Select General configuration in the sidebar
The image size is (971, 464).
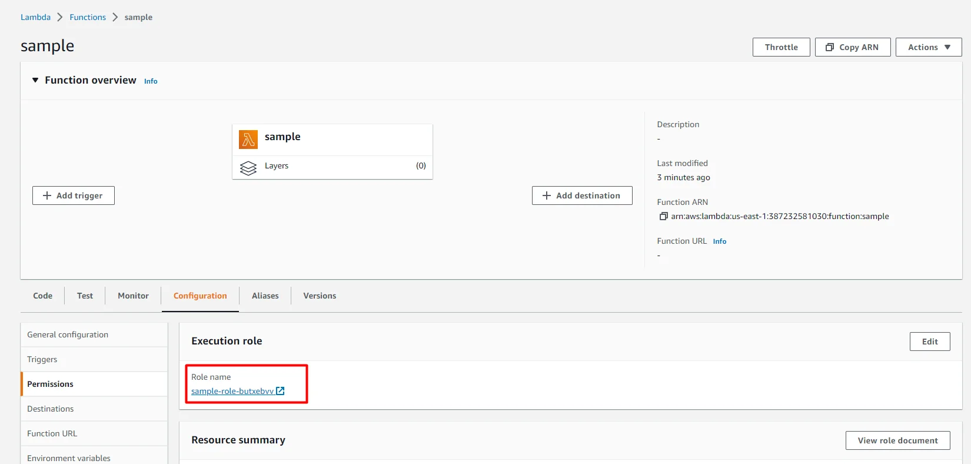pos(94,334)
